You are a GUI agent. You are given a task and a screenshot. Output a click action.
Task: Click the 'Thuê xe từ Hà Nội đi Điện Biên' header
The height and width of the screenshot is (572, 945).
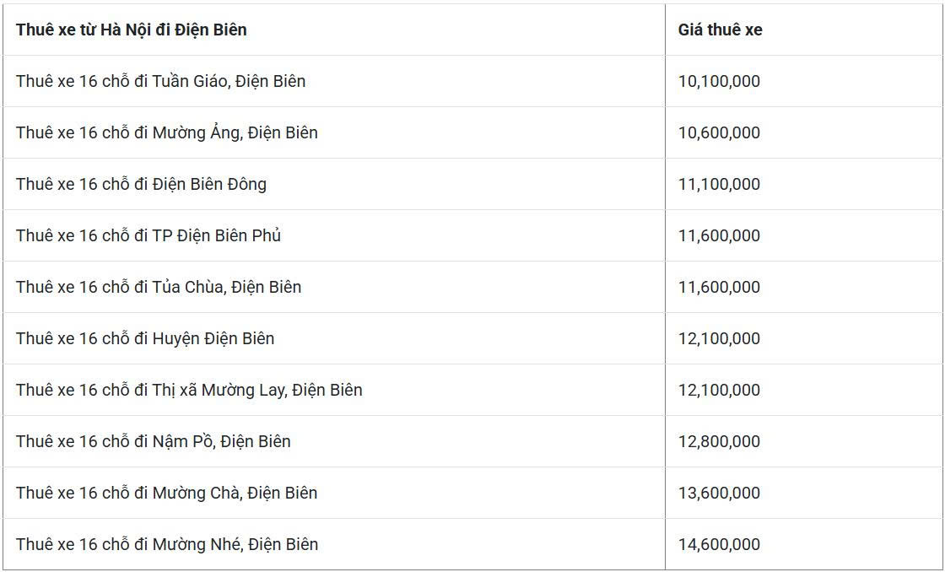point(132,30)
